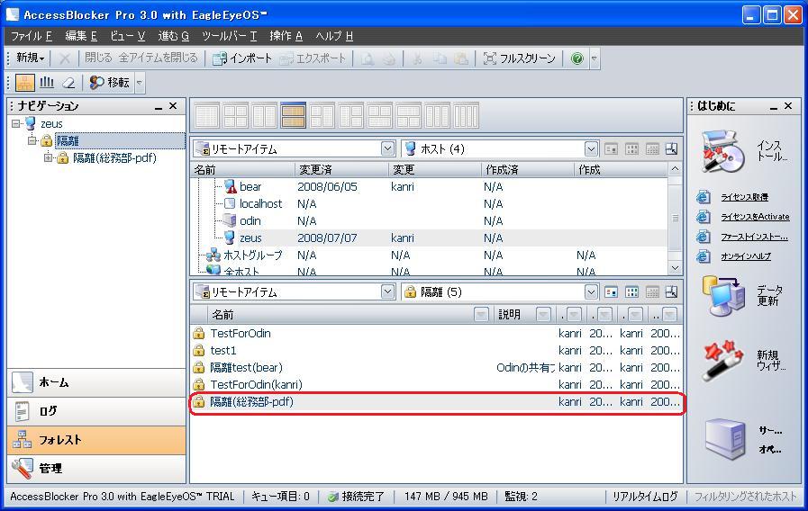808x511 pixels.
Task: Select the TestForOdin list item
Action: pos(437,334)
